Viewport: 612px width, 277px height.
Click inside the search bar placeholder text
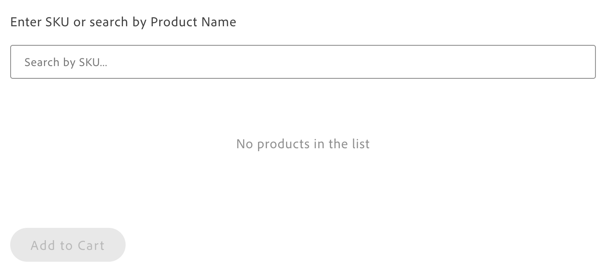point(66,62)
